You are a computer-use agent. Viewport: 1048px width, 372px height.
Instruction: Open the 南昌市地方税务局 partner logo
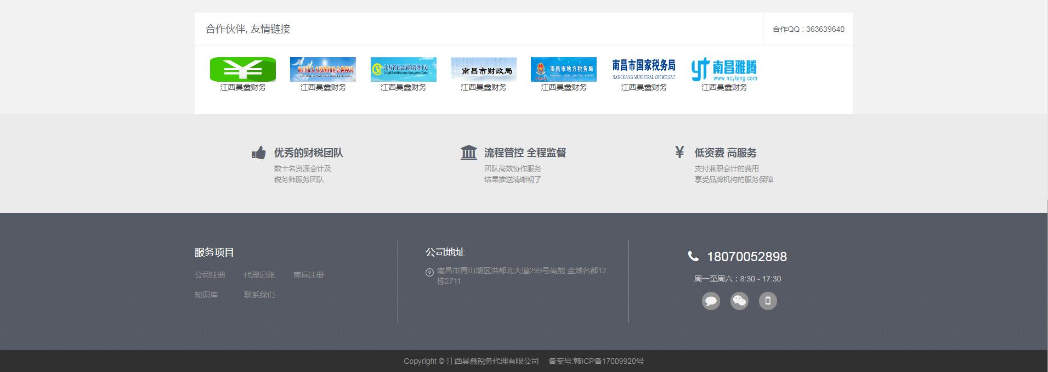pos(563,69)
